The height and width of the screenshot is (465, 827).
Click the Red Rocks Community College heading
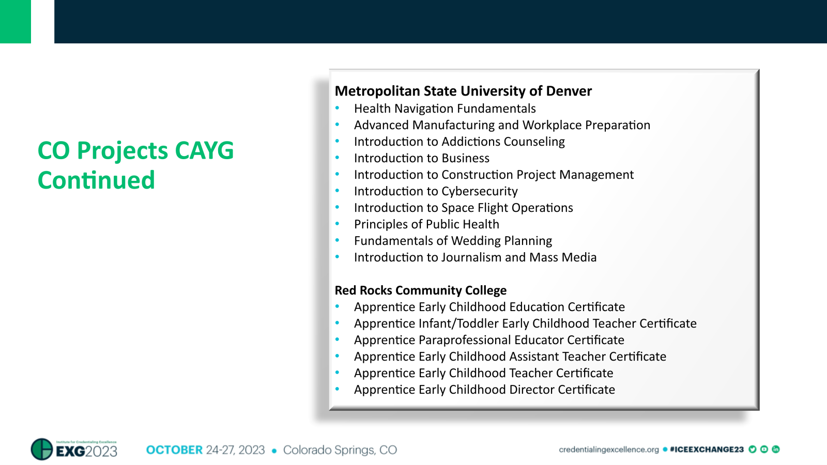(420, 290)
